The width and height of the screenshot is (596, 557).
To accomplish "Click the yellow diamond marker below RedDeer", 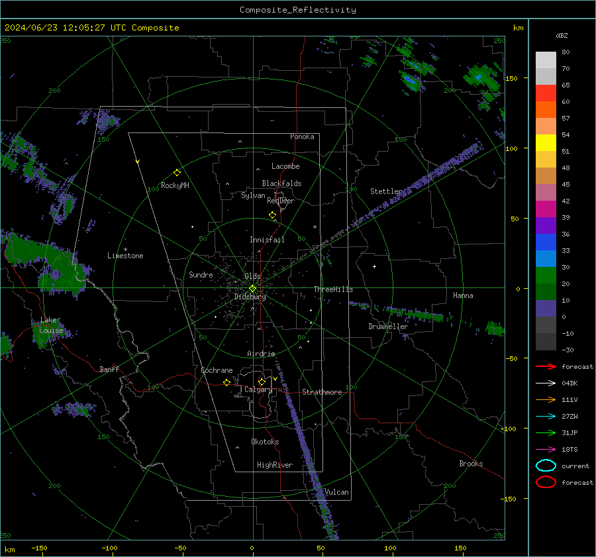I will coord(272,215).
